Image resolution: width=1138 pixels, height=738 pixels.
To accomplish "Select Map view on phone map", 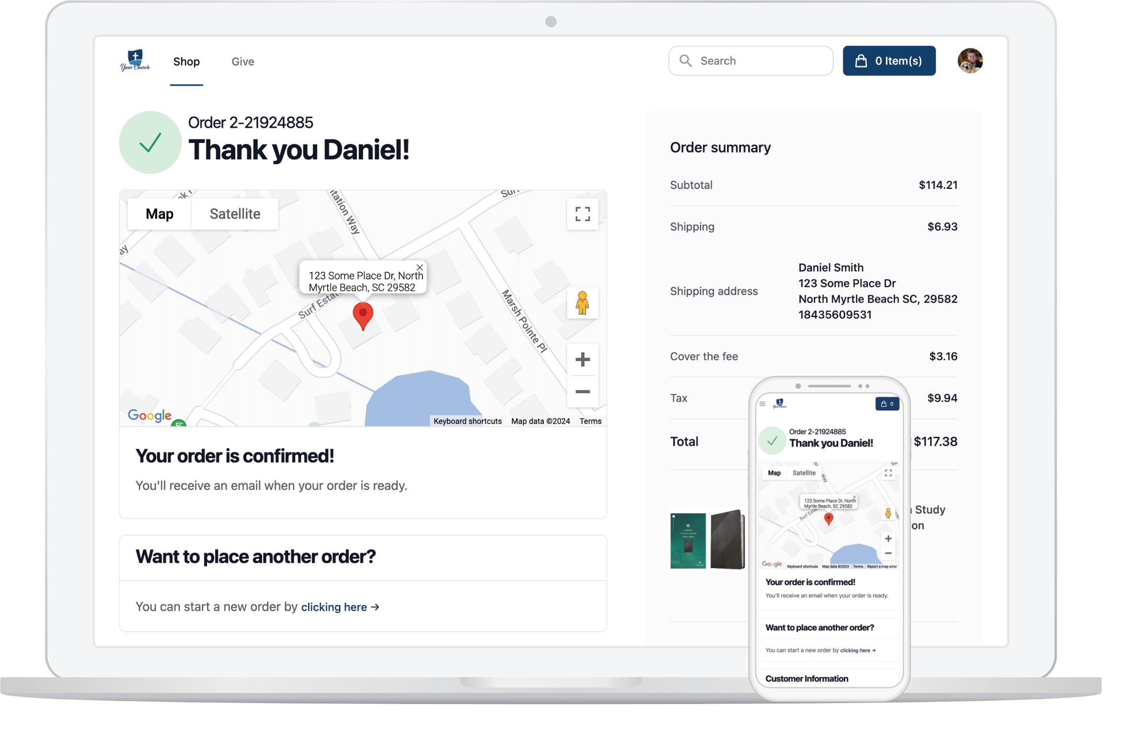I will pos(774,473).
